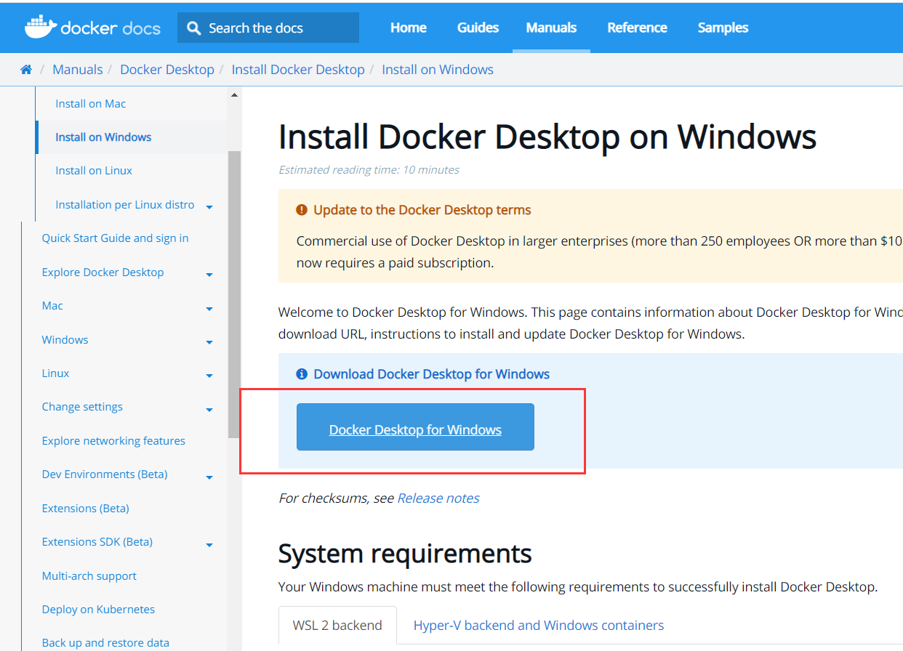Open the Reference nav item
903x651 pixels.
637,28
